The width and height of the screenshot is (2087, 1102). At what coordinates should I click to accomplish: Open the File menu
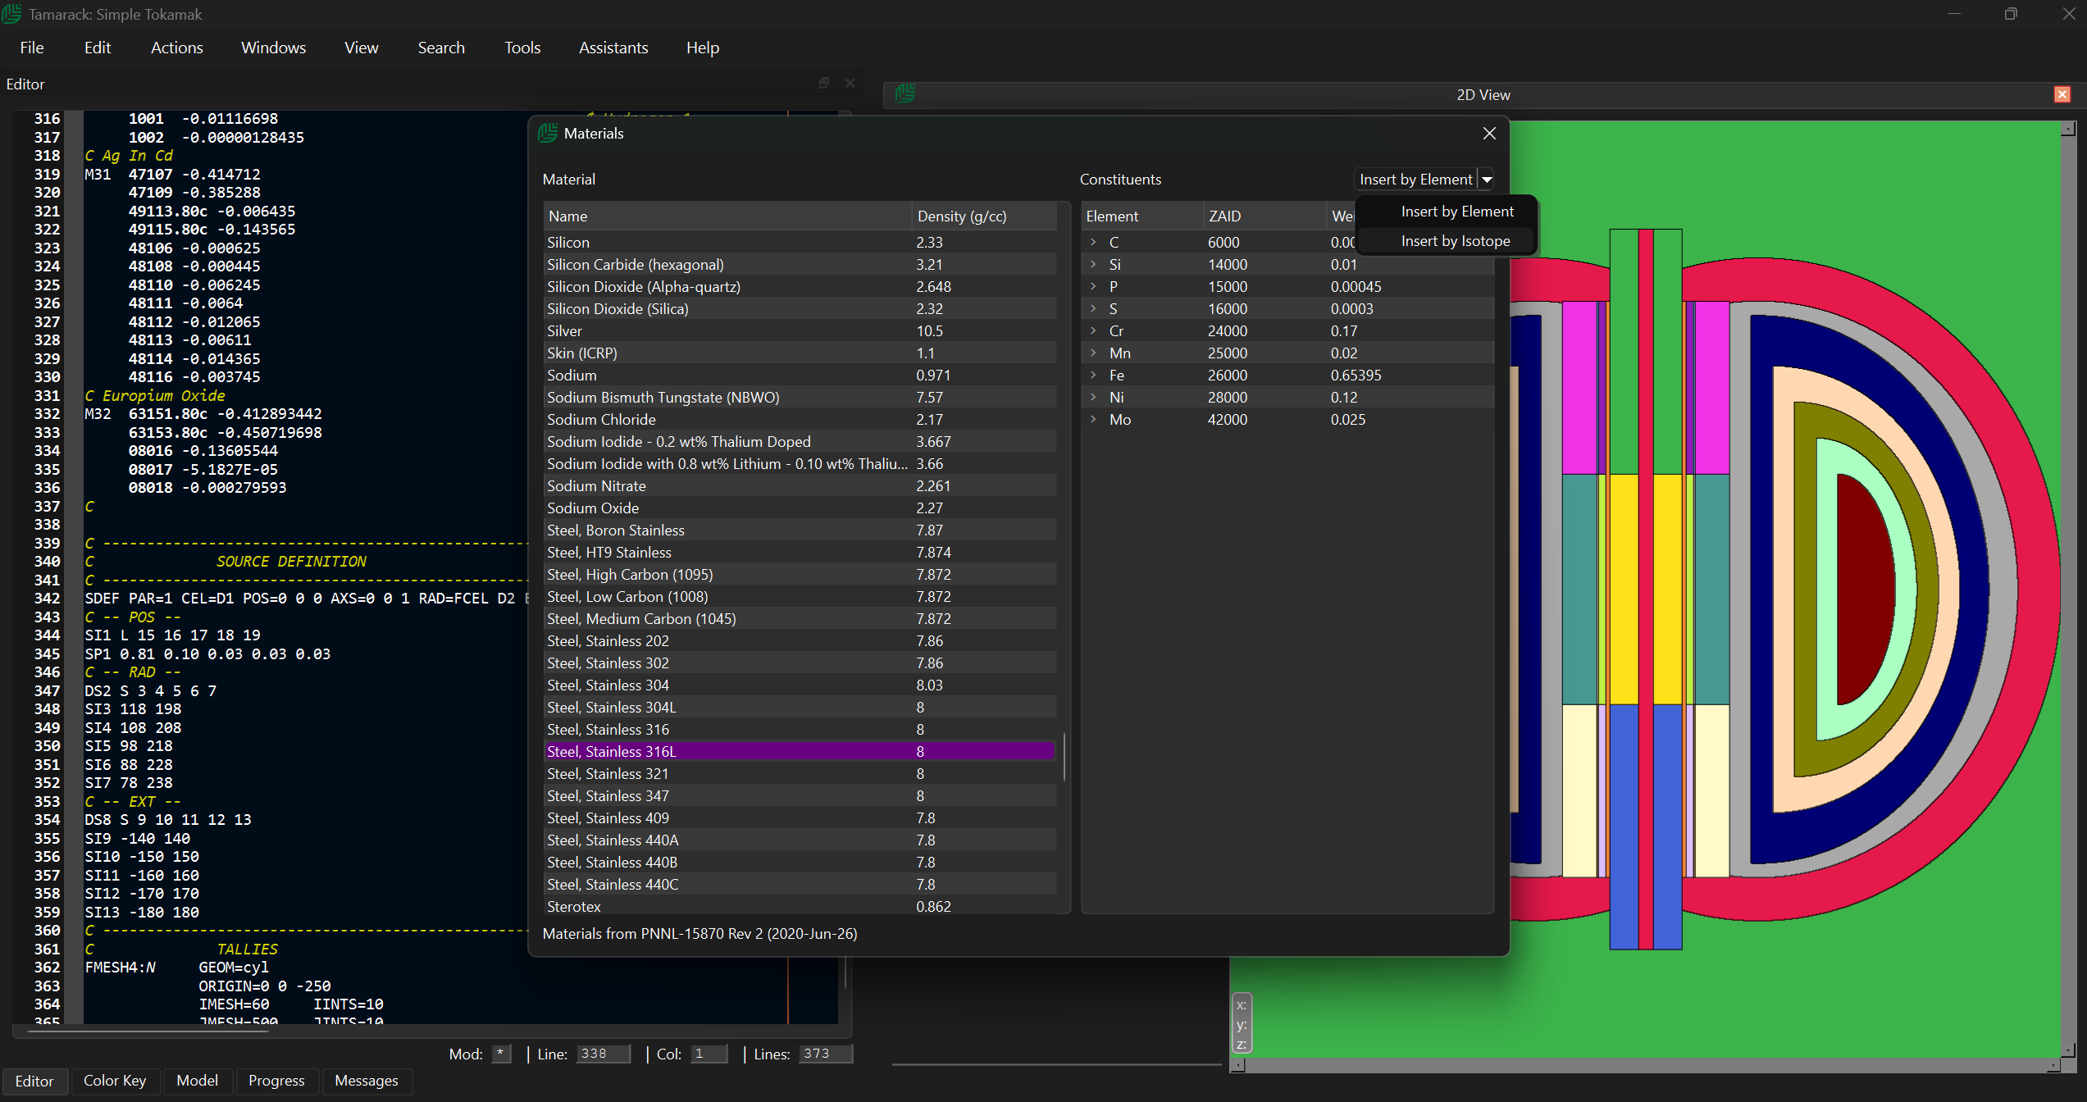click(32, 48)
